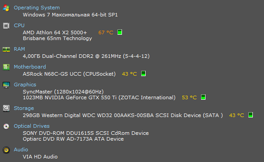264x162 pixels.
Task: Open the CPU section heading
Action: pos(19,25)
